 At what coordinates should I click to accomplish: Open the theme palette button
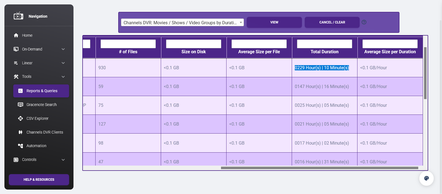(x=426, y=178)
